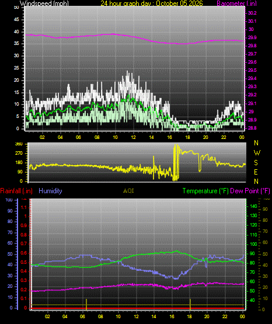Click the blue "100" humidity scale value
This screenshot has height=324, width=272.
pyautogui.click(x=9, y=200)
